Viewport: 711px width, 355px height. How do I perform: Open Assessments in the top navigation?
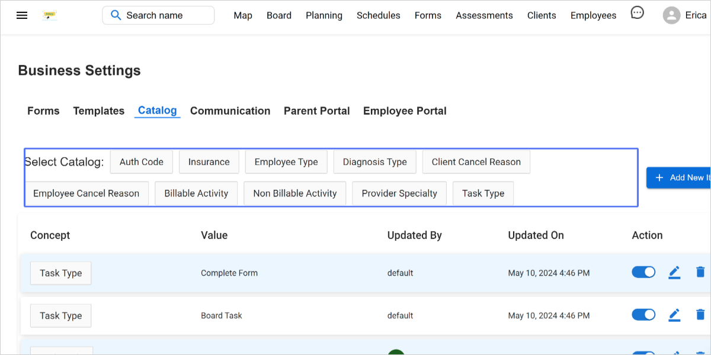tap(484, 15)
